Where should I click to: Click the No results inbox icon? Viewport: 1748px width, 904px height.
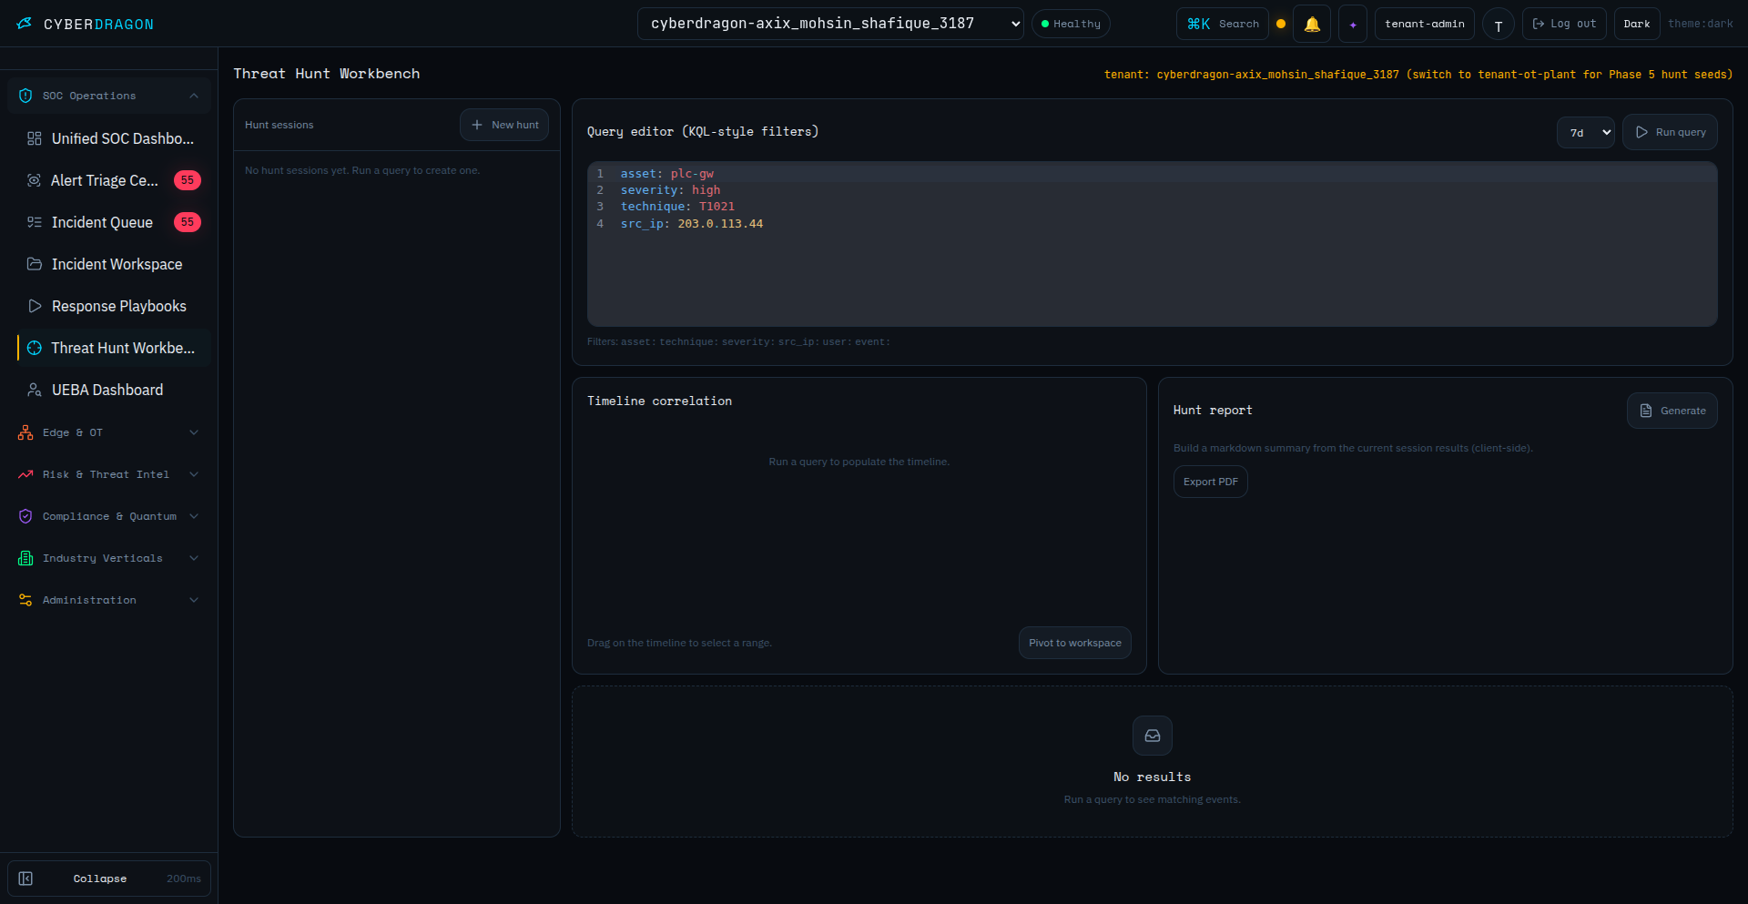point(1153,736)
